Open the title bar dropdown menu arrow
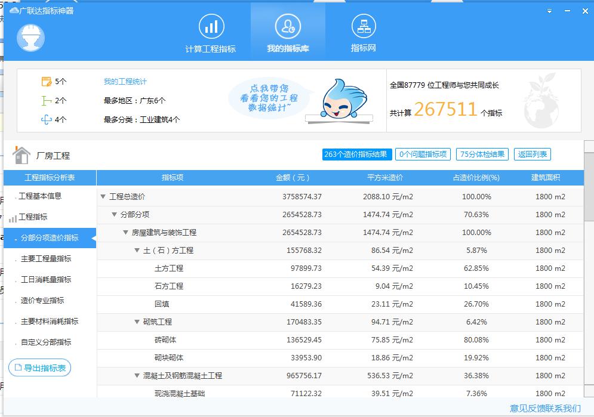Viewport: 594px width, 417px height. point(549,10)
